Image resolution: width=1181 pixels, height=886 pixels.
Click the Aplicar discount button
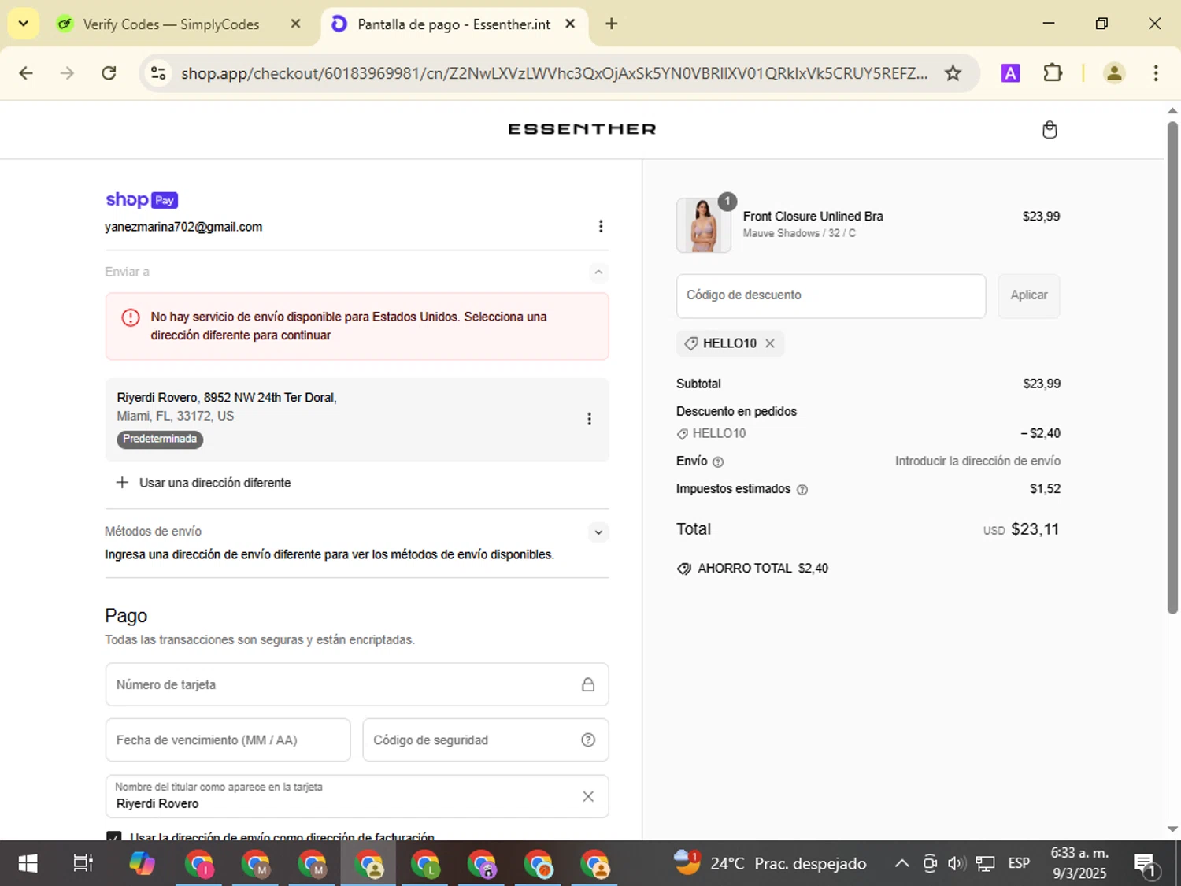coord(1029,295)
